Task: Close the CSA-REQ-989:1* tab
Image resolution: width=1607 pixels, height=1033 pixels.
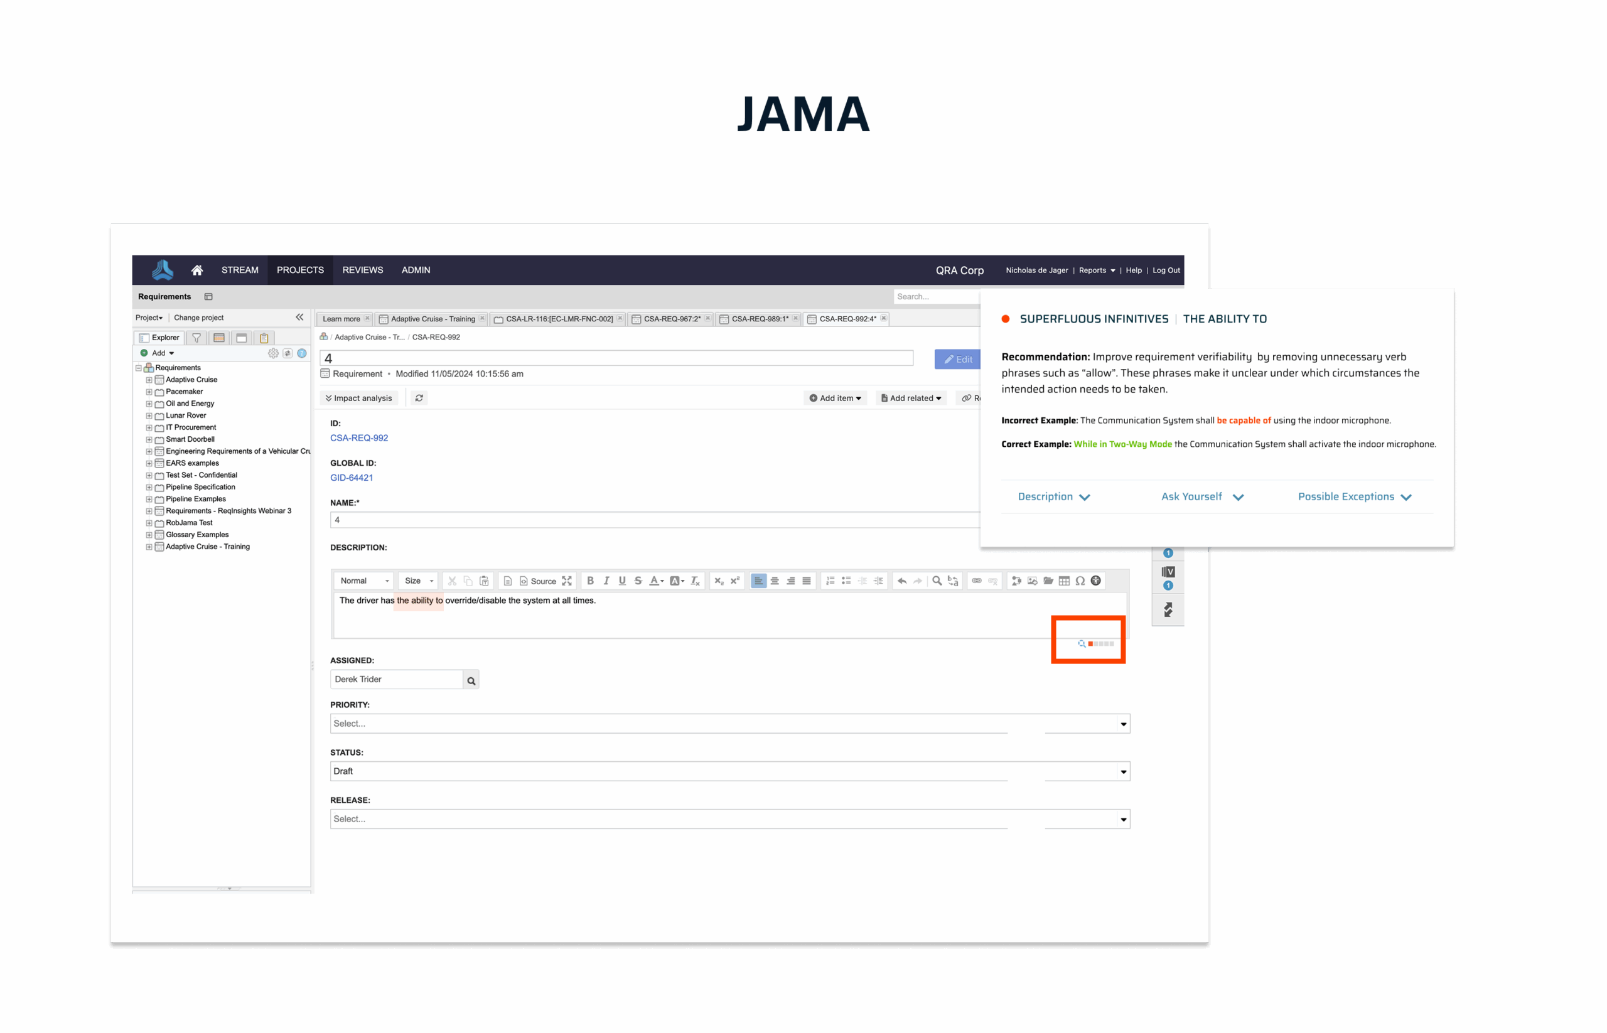Action: point(795,319)
